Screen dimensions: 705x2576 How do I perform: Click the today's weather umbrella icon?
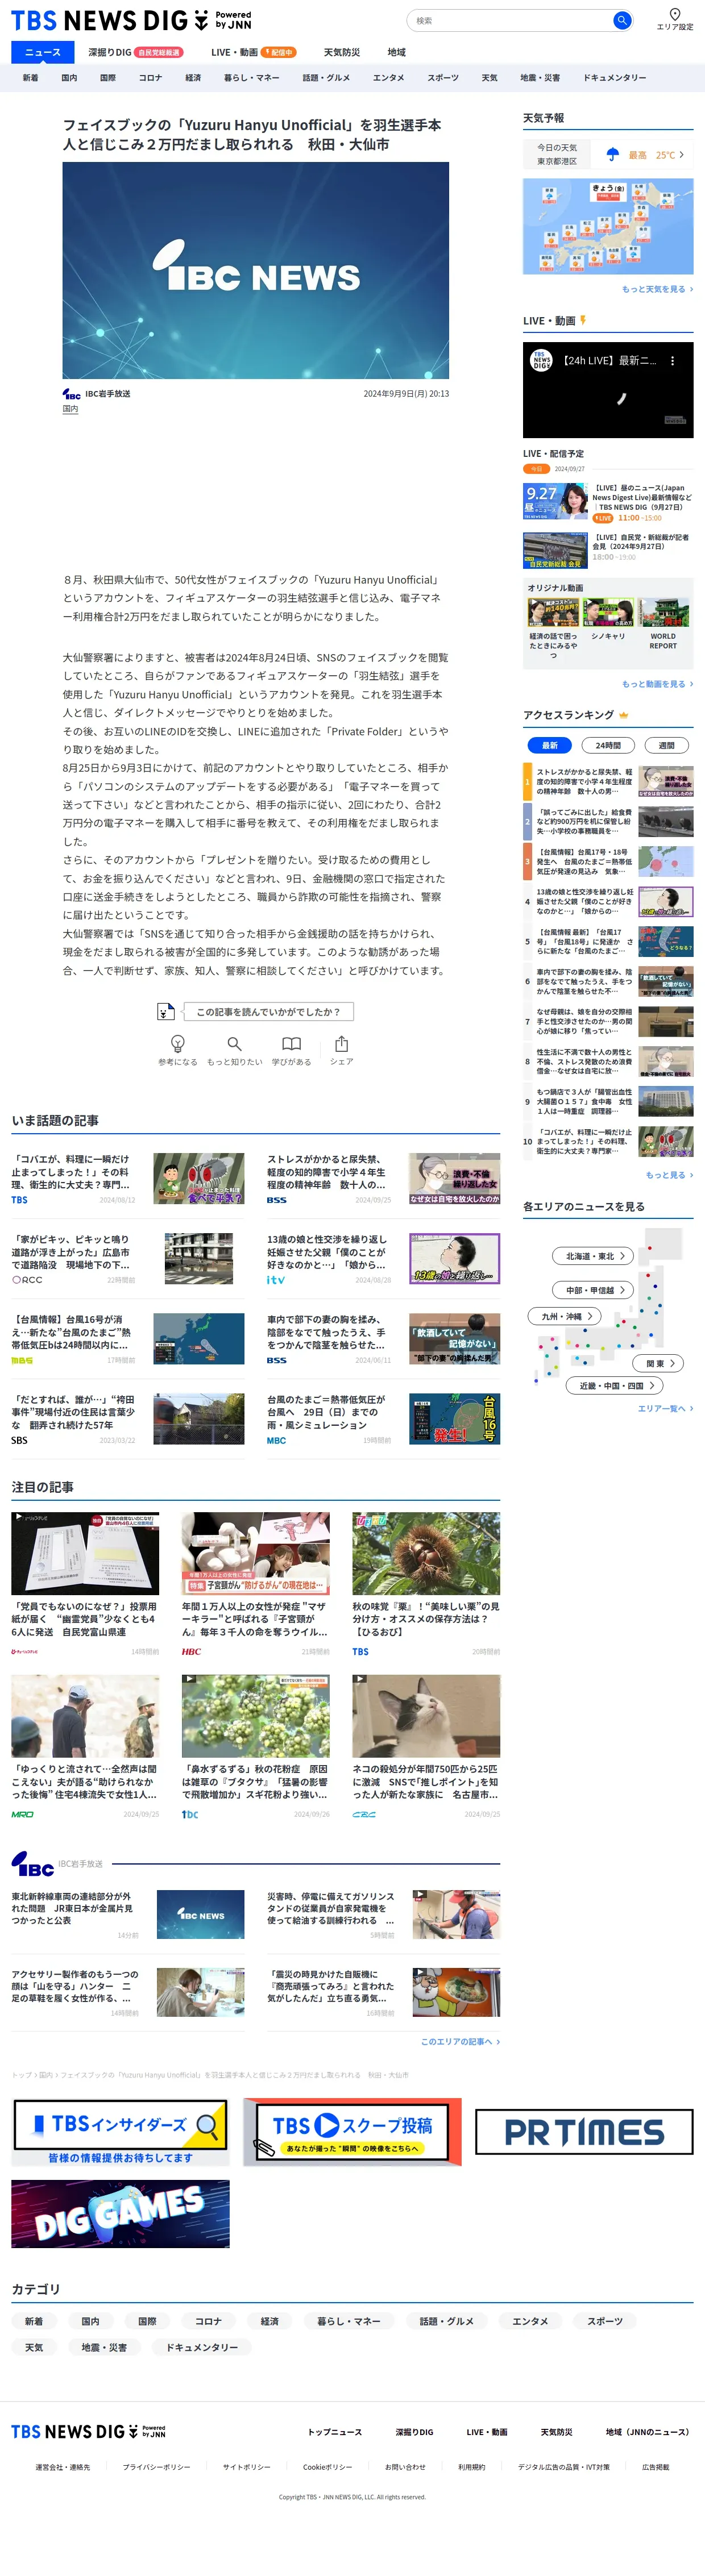tap(613, 155)
